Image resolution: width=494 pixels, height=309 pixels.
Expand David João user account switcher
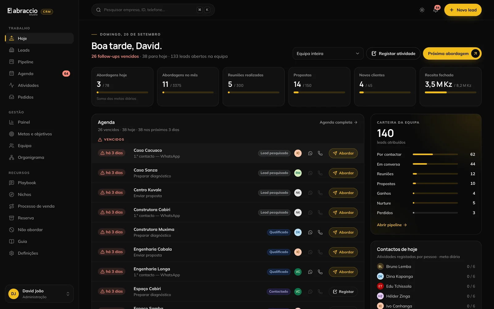click(39, 294)
